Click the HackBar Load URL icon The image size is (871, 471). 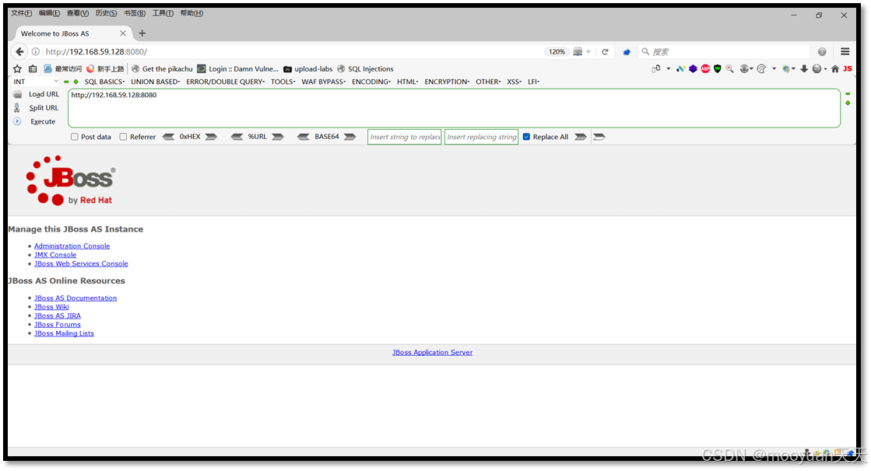tap(17, 94)
